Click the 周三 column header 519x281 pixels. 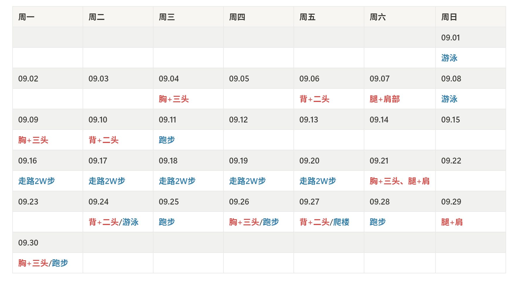(188, 17)
